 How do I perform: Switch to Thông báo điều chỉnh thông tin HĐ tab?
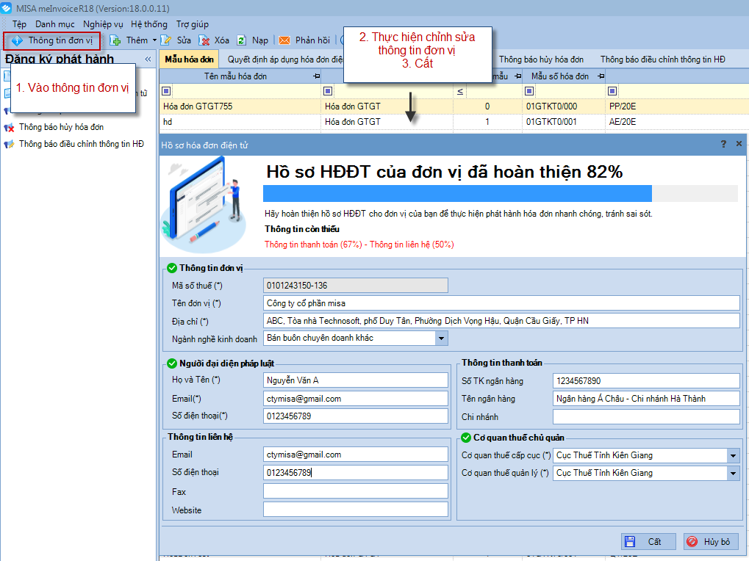(x=662, y=59)
